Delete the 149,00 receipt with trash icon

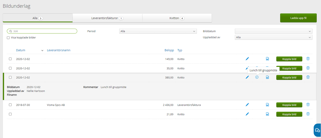(308, 59)
